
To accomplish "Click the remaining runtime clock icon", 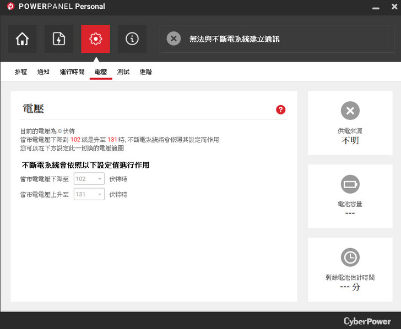I will click(350, 257).
